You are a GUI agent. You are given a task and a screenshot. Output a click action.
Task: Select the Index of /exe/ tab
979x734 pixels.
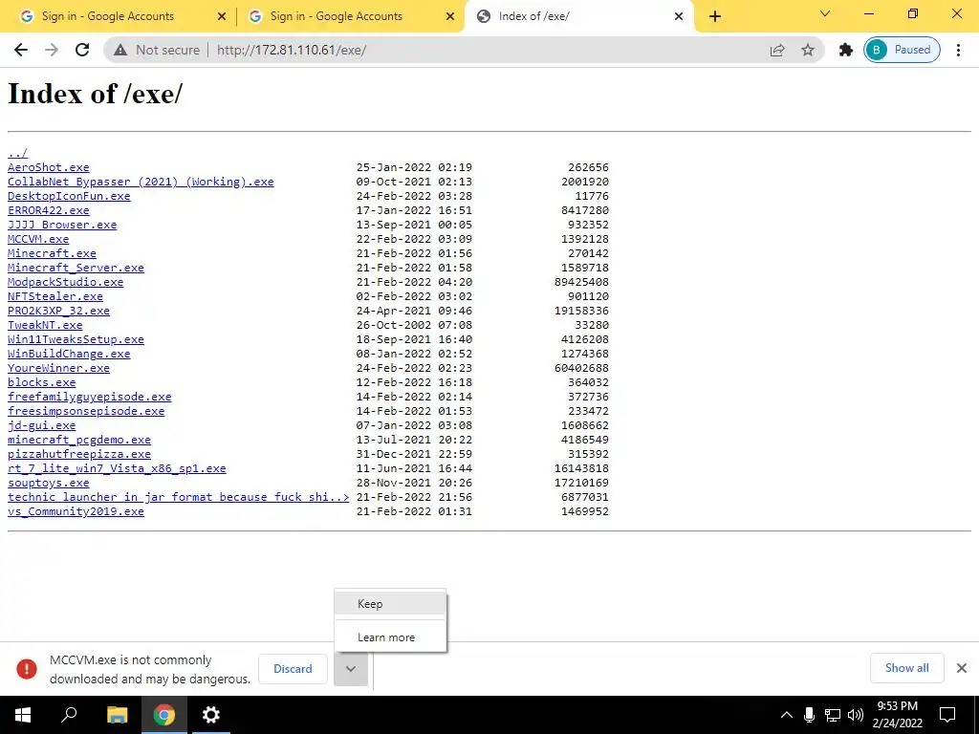click(x=579, y=16)
